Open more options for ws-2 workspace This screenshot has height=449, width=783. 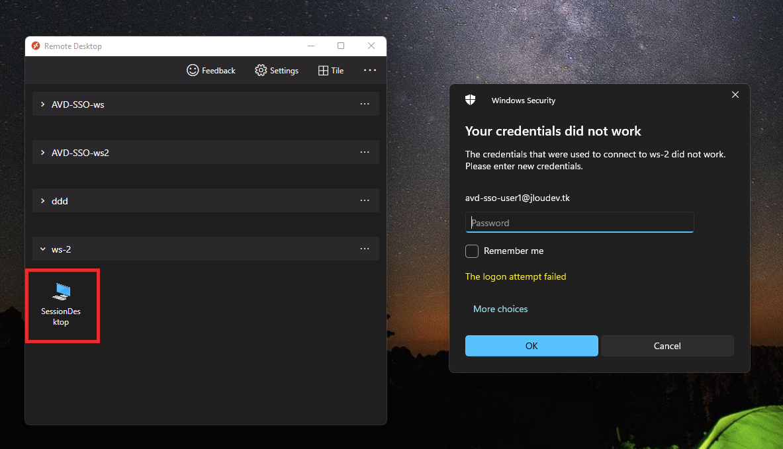[365, 249]
